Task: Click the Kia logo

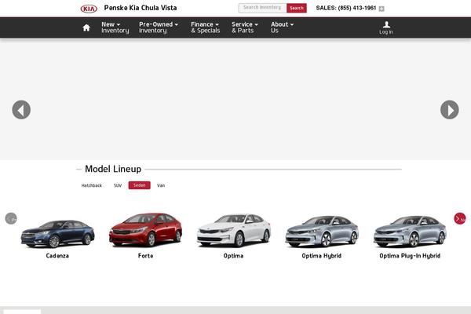Action: pos(89,9)
